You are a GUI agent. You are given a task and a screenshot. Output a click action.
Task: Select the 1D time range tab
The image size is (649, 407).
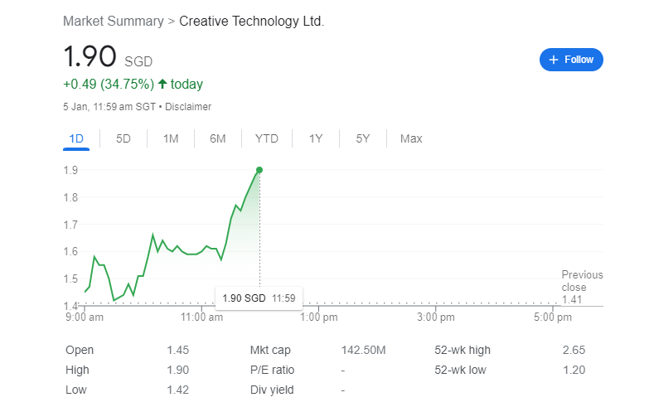point(76,138)
